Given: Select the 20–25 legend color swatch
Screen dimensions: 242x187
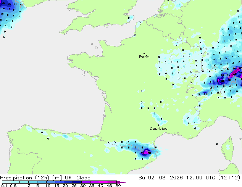Looking at the screenshot, I should click(x=68, y=182).
